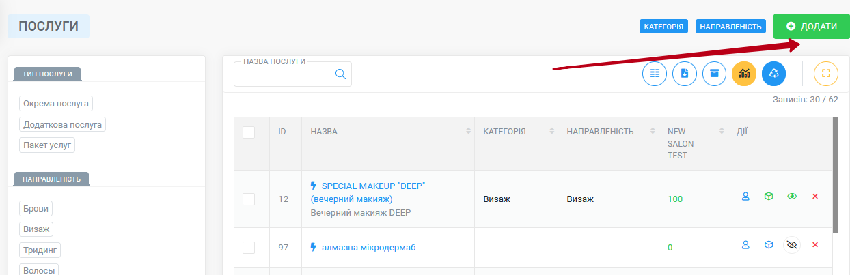Click user icon in алмазна мікродермаб row
850x275 pixels.
coord(746,244)
